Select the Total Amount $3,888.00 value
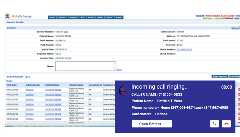Image resolution: width=240 pixels, height=137 pixels. point(60,41)
